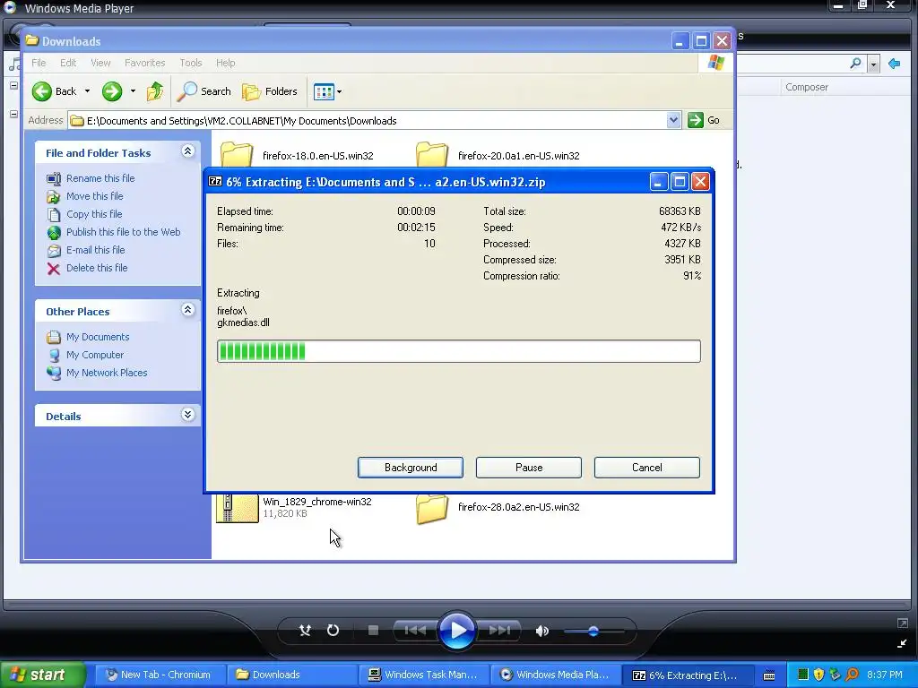Open the Favorites menu
Screen dimensions: 918x688
[144, 63]
